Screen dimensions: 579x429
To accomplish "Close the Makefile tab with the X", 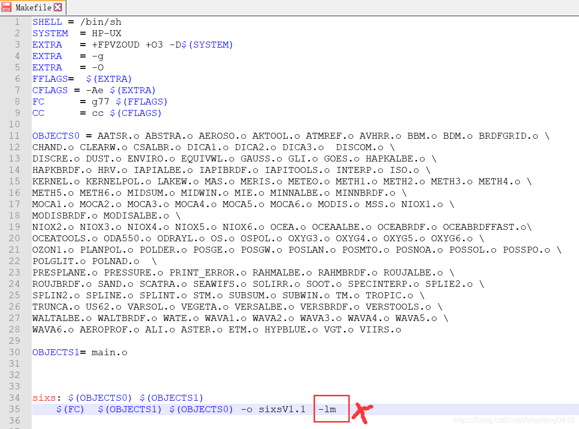I will 58,7.
